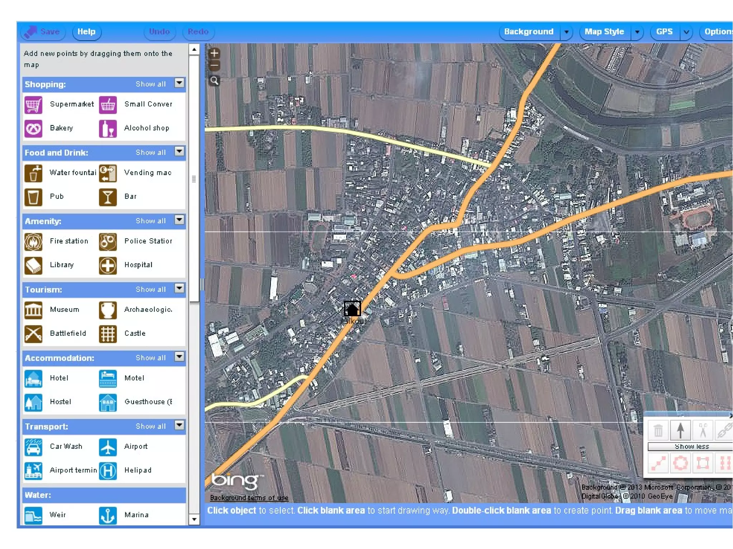
Task: Click the Museum building icon
Action: coord(33,310)
